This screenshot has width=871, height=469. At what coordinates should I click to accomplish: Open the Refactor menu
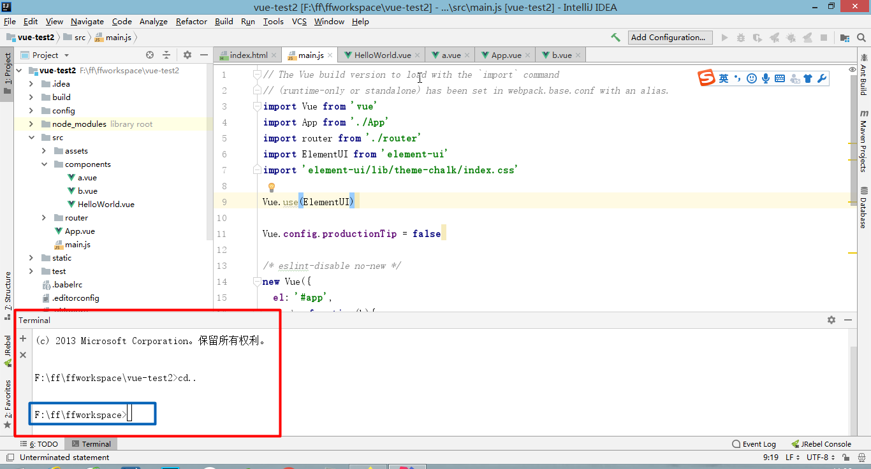tap(191, 21)
